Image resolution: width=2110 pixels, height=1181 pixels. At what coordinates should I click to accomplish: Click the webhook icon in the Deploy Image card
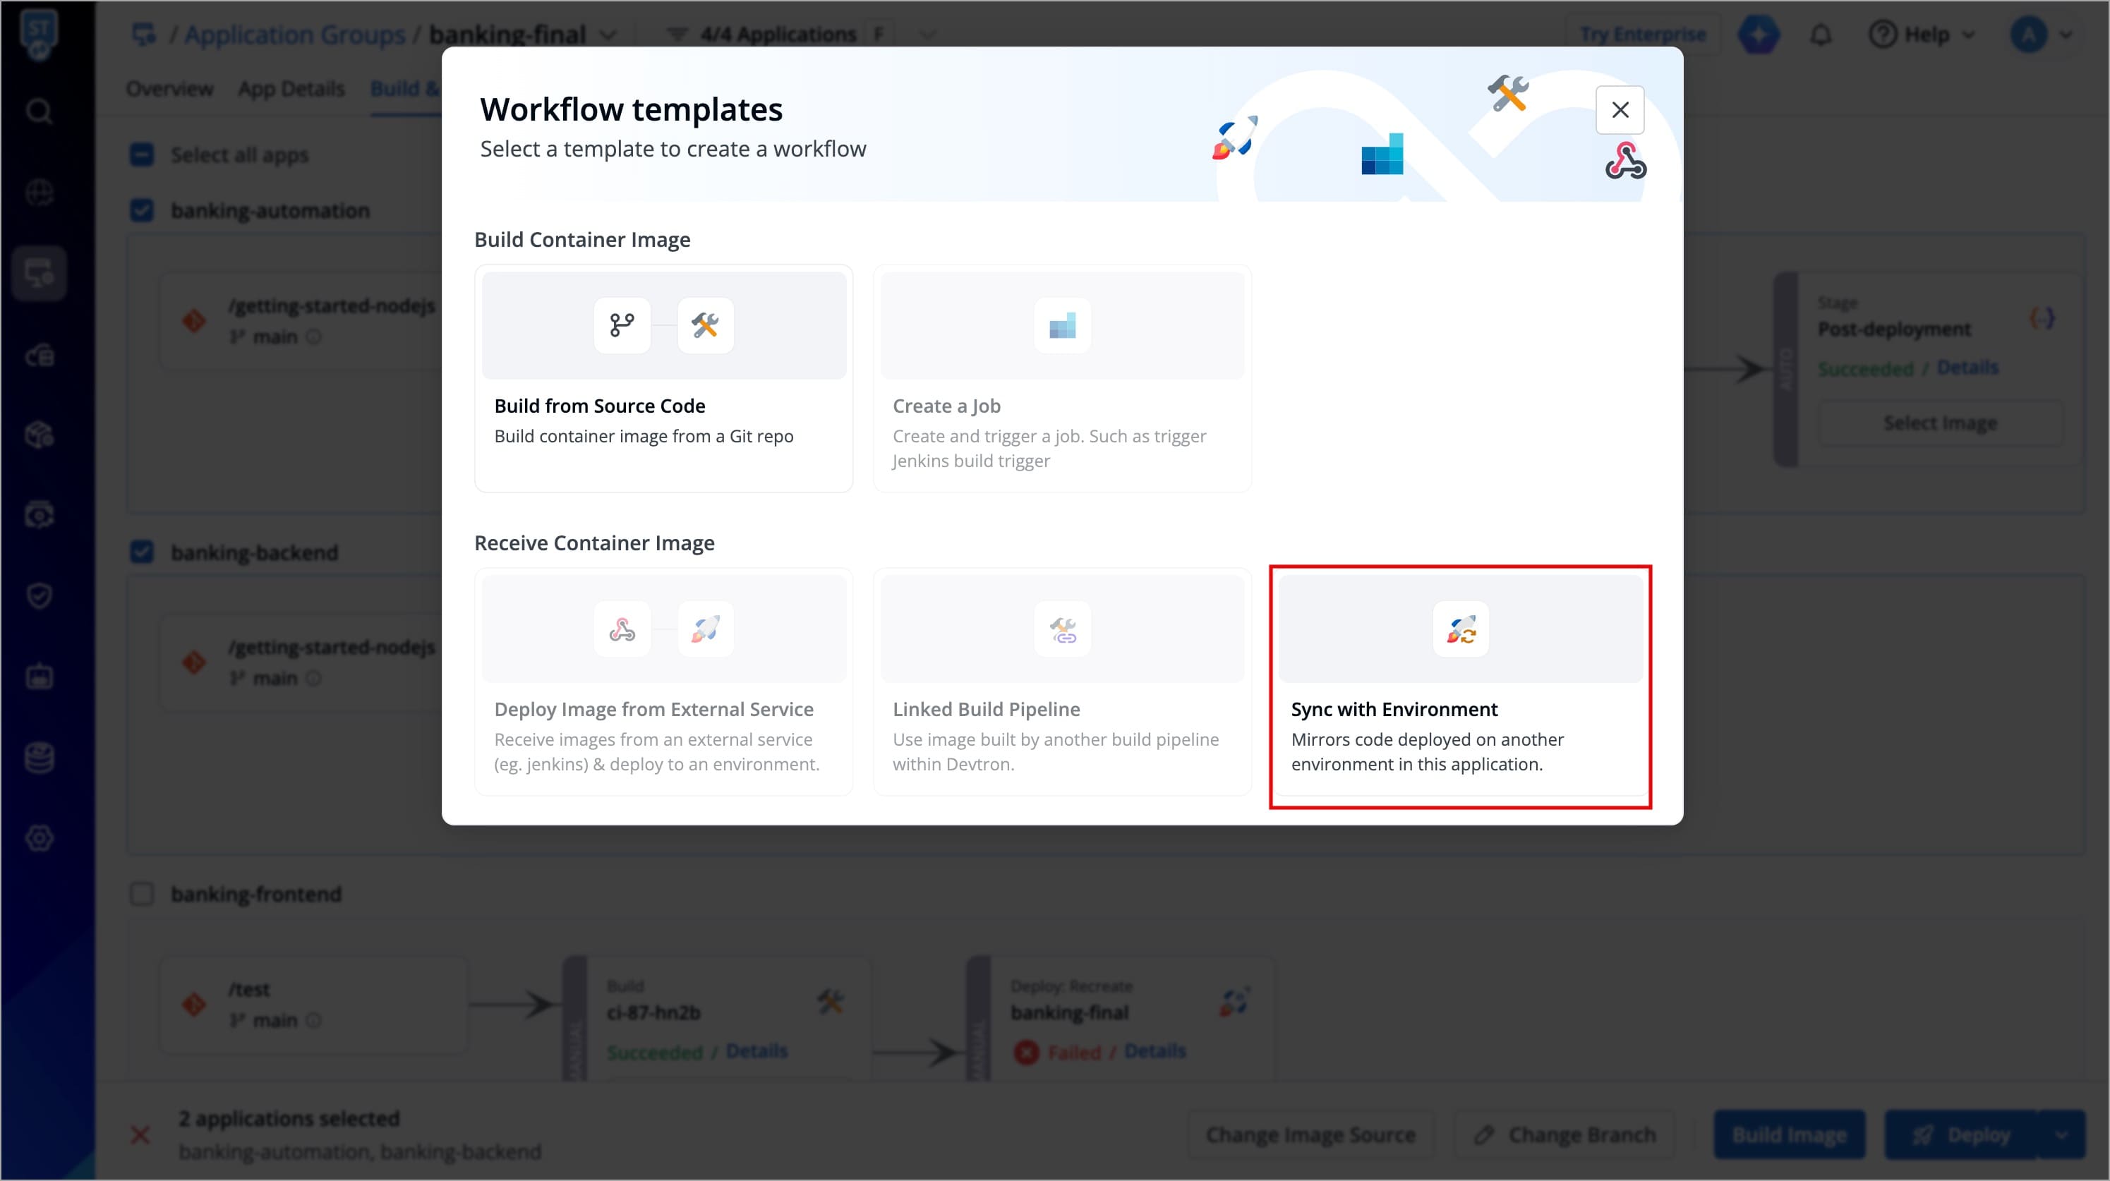tap(622, 629)
